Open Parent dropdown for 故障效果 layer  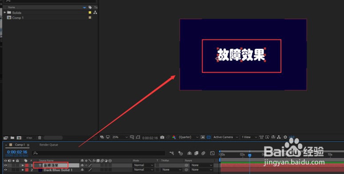[x=201, y=165]
